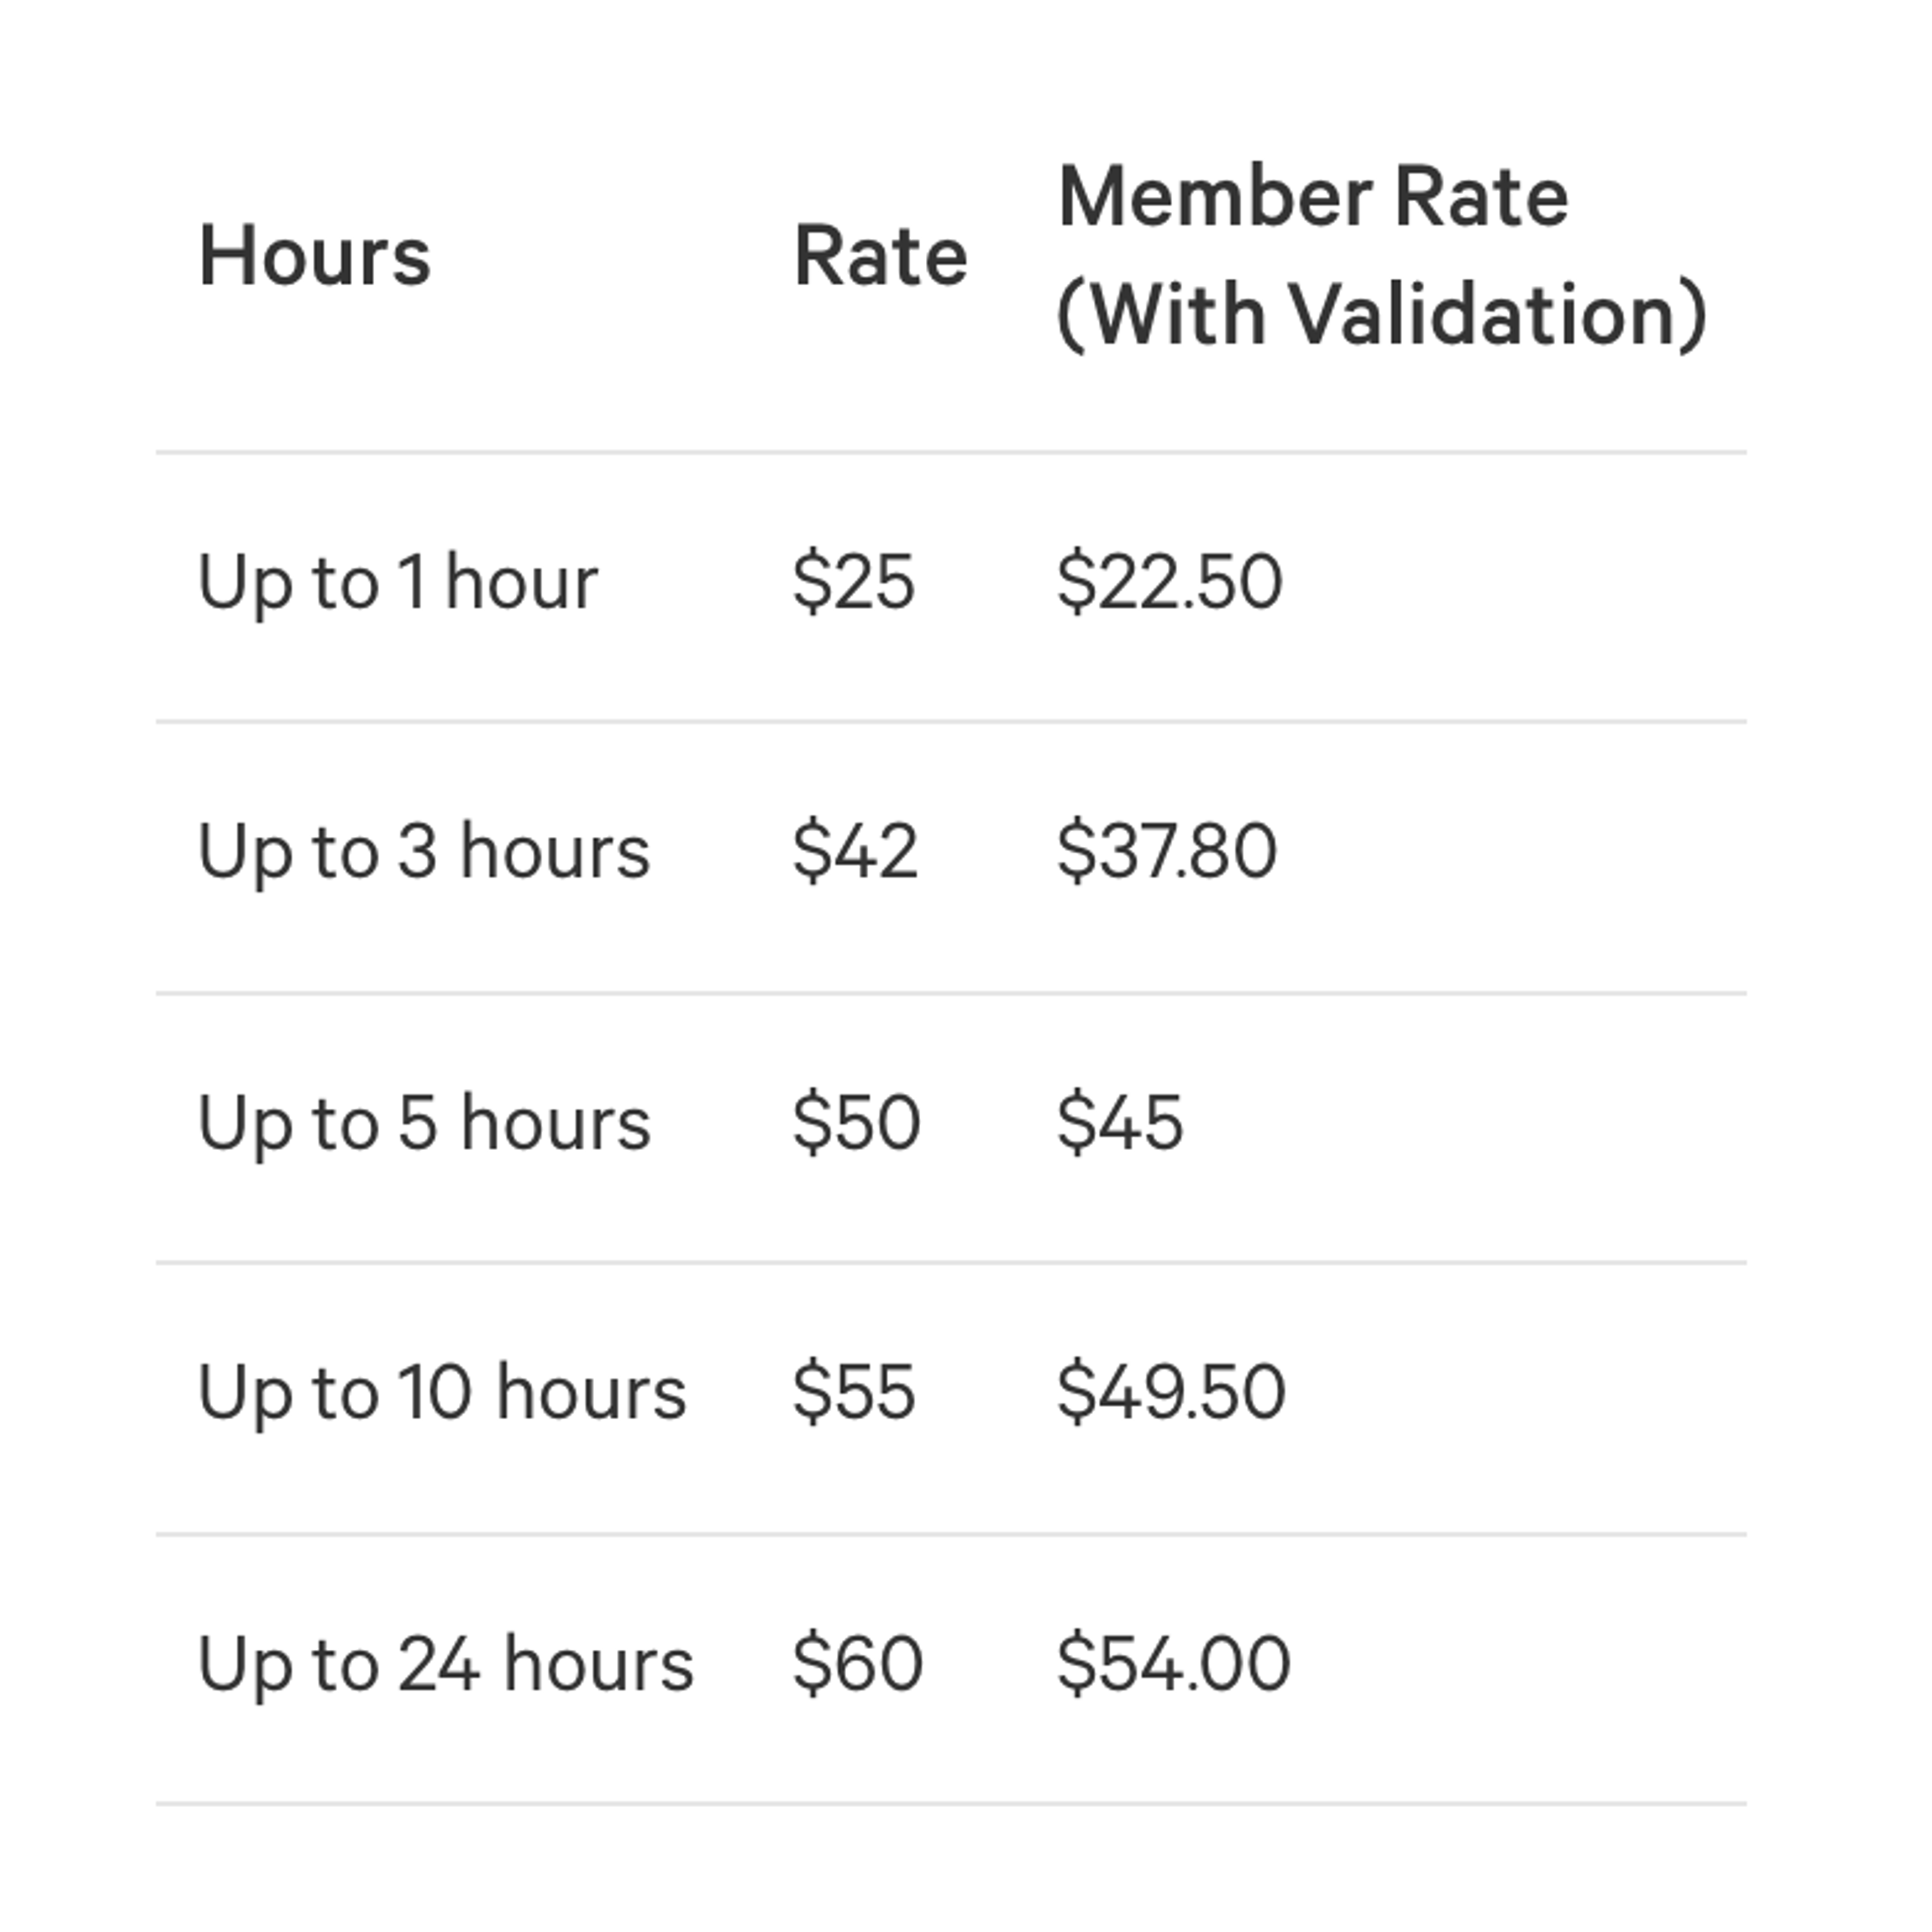This screenshot has width=1932, height=1932.
Task: Click the Hours column header
Action: click(315, 256)
